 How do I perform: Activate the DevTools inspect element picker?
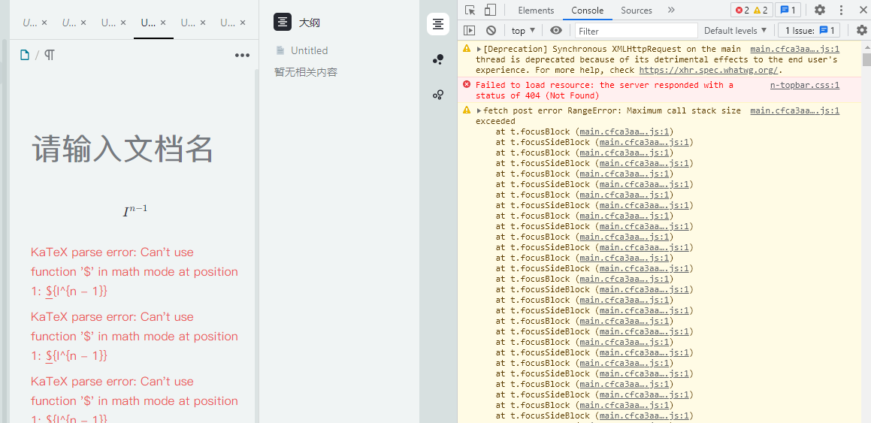coord(470,10)
